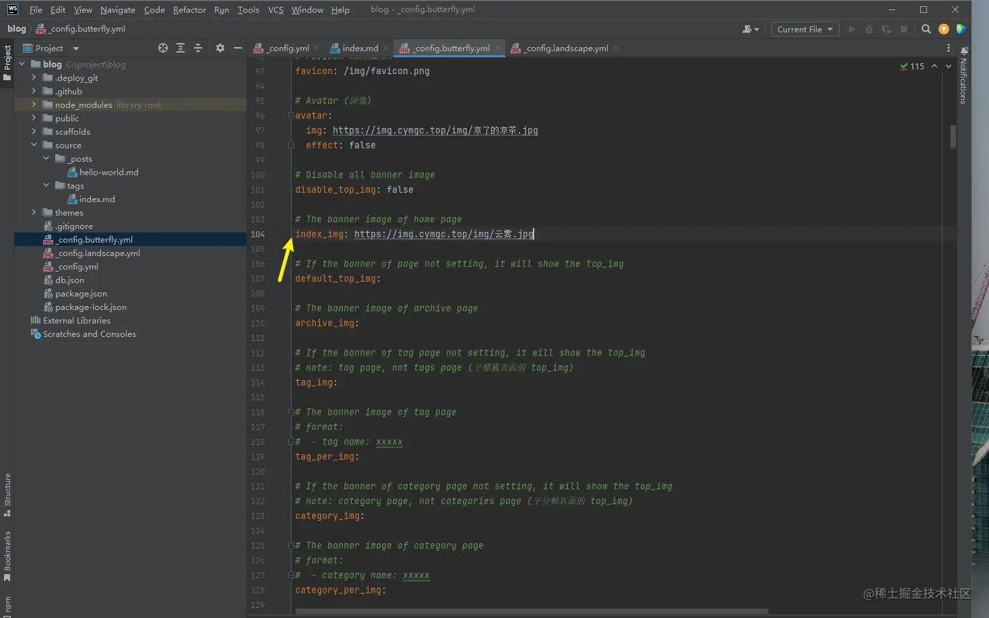The width and height of the screenshot is (989, 618).
Task: Collapse the _posts folder
Action: [46, 158]
